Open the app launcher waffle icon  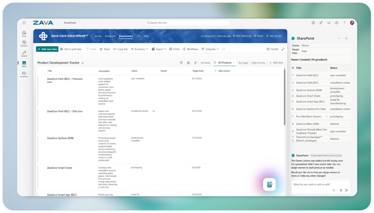[x=24, y=23]
